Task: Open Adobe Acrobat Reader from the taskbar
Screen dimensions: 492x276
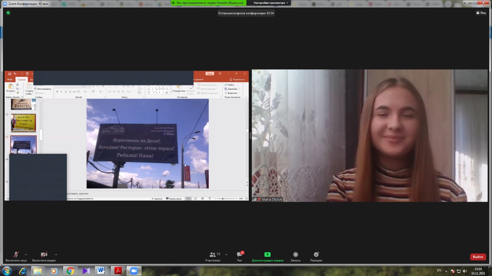Action: [118, 271]
